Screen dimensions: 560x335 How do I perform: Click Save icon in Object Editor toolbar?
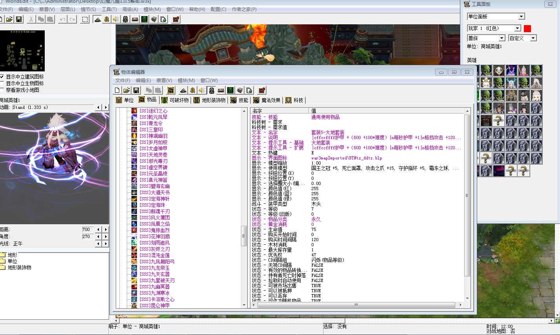136,90
